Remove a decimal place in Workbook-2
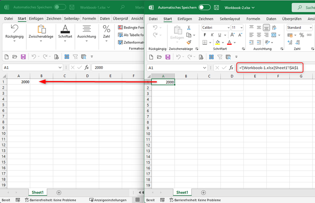This screenshot has width=315, height=203. coord(298,42)
